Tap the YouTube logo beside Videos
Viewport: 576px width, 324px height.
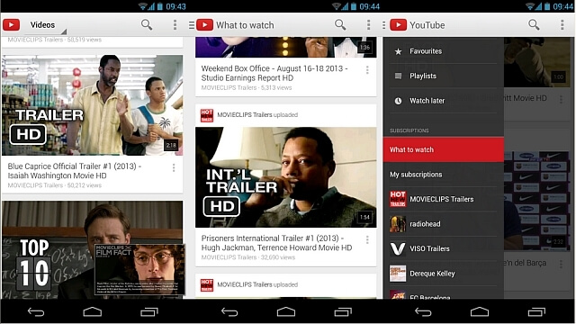11,25
